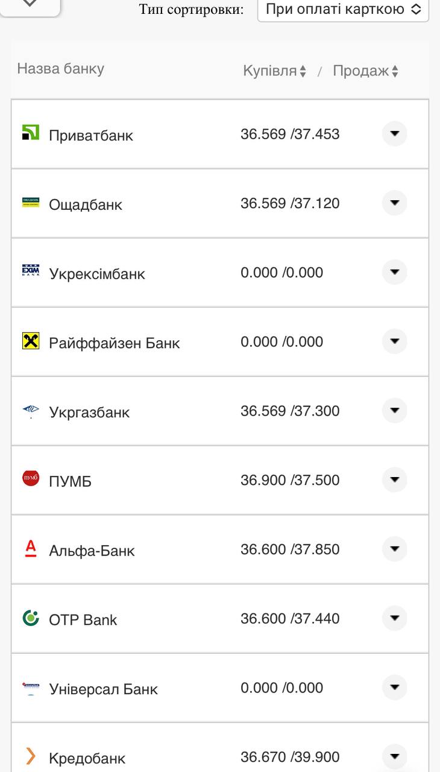Image resolution: width=440 pixels, height=772 pixels.
Task: Click the Укргазбанк rate 36.569 /37.300
Action: tap(290, 411)
